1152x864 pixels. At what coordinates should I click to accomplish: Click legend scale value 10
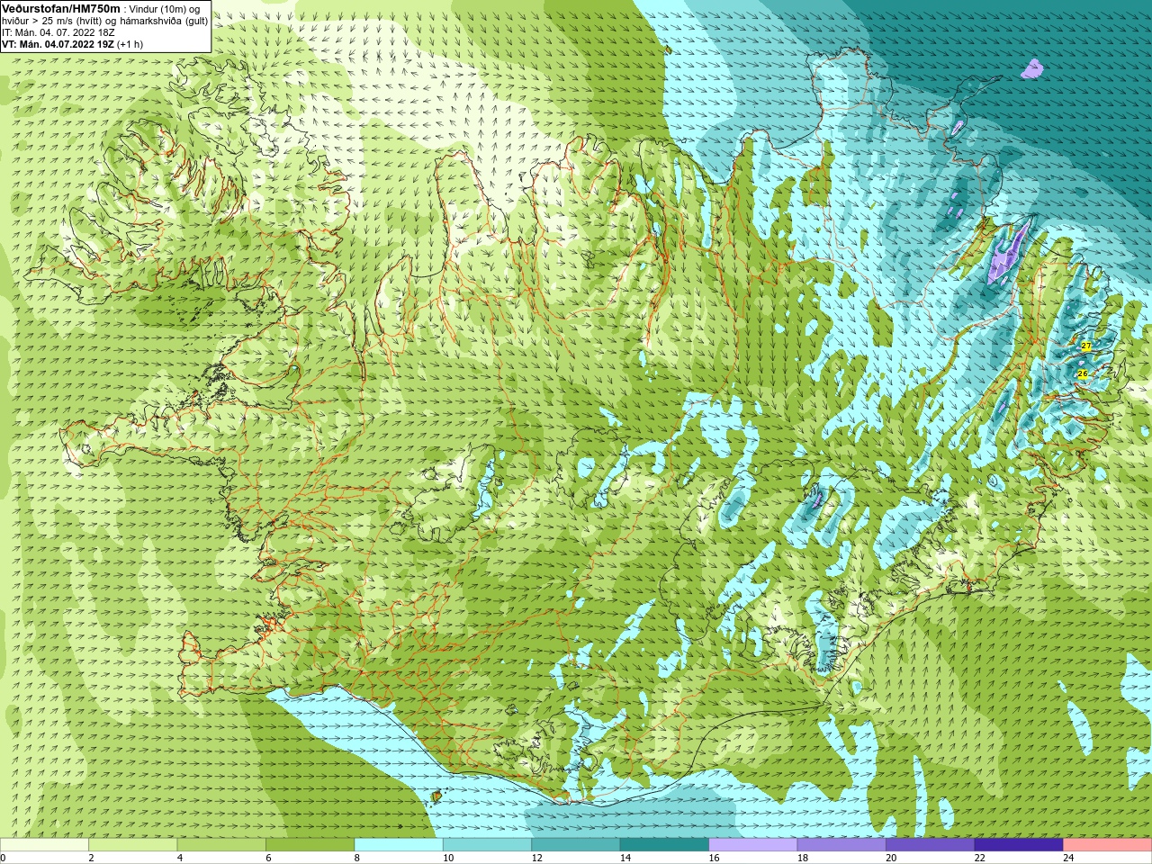[448, 858]
